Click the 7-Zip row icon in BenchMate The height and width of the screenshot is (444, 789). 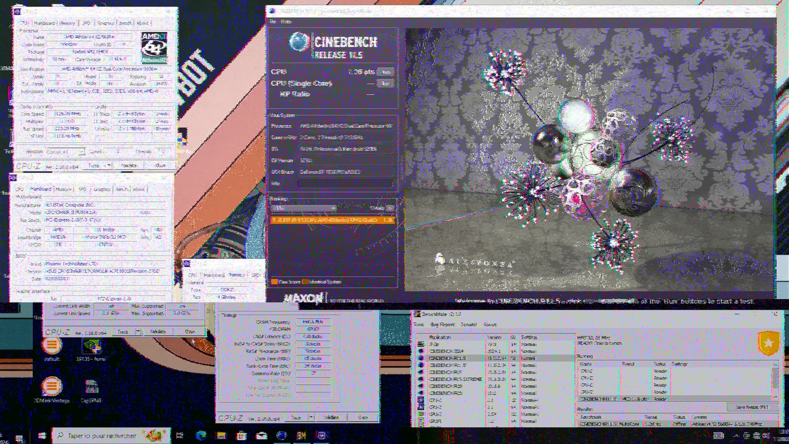[421, 344]
